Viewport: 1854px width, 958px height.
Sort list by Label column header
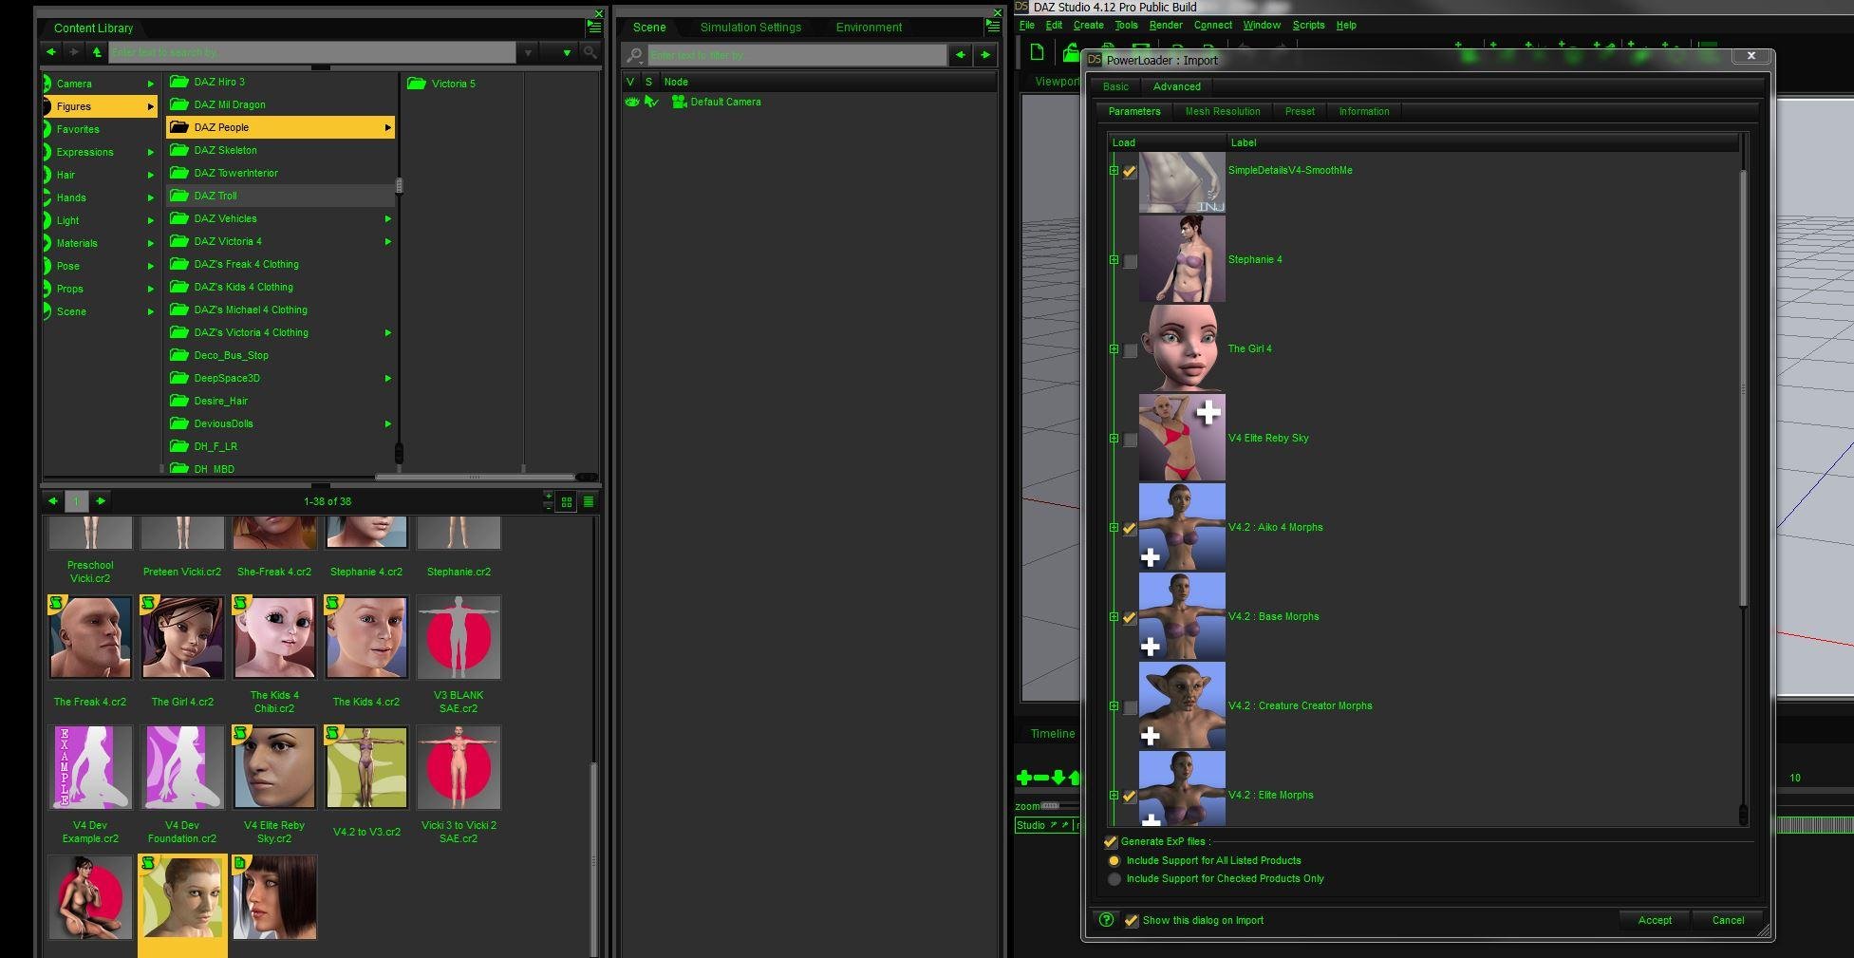(1482, 142)
